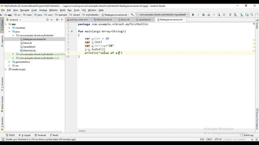Open the Logcat tool window

click(x=25, y=135)
